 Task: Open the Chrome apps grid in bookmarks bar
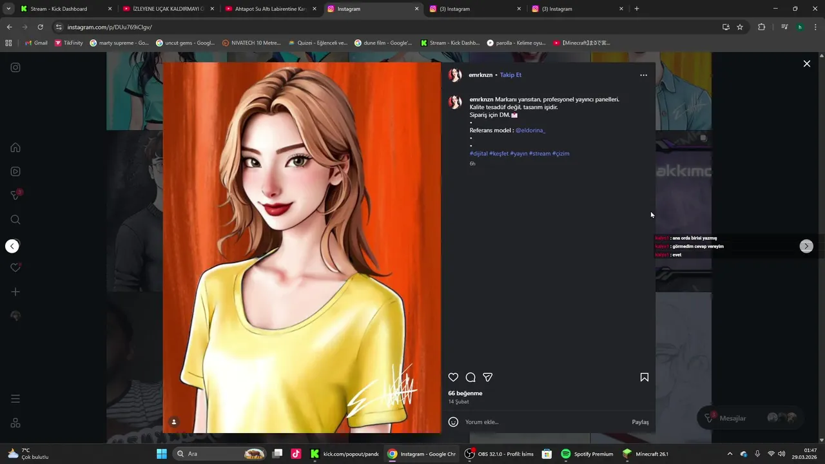coord(8,43)
